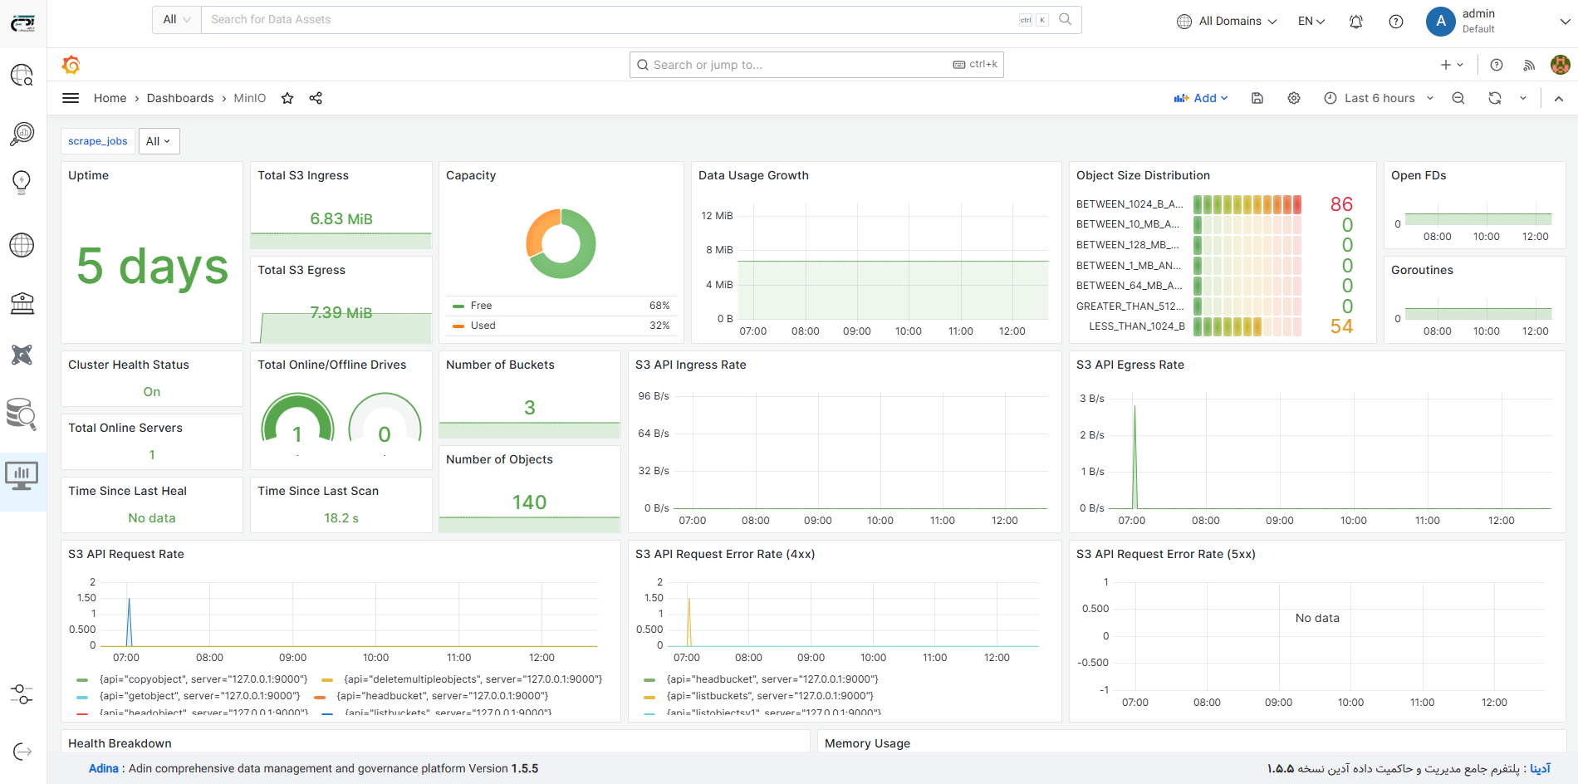
Task: Toggle the Free series in Capacity legend
Action: 481,306
